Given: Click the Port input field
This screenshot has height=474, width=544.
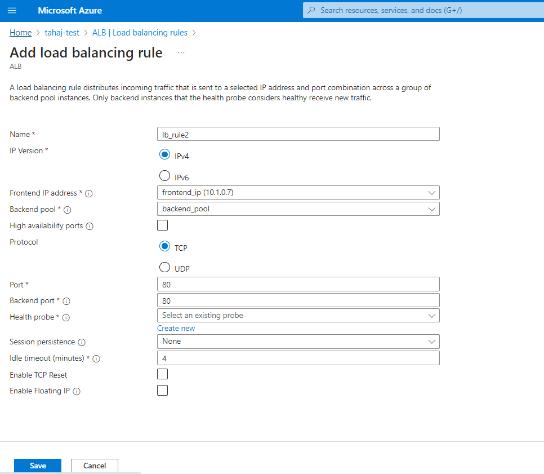Looking at the screenshot, I should 298,284.
